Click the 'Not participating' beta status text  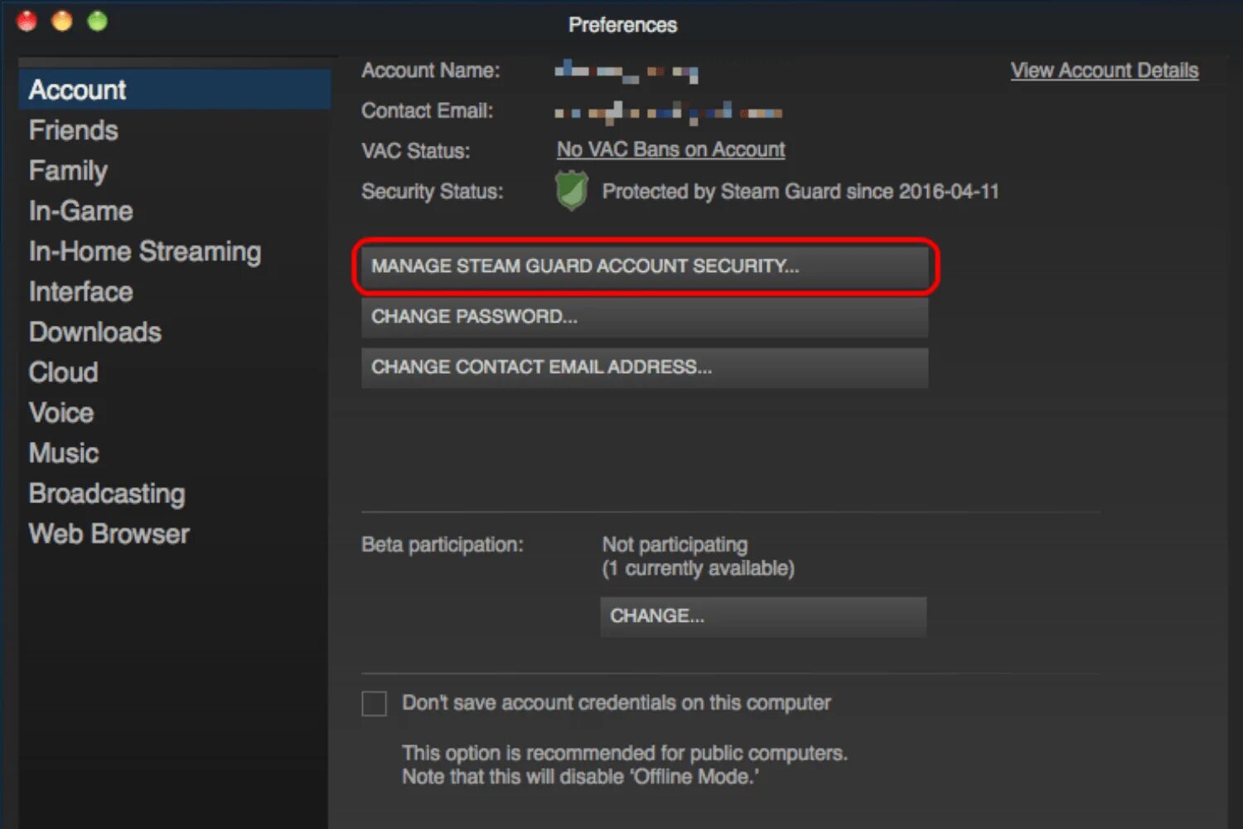tap(675, 545)
